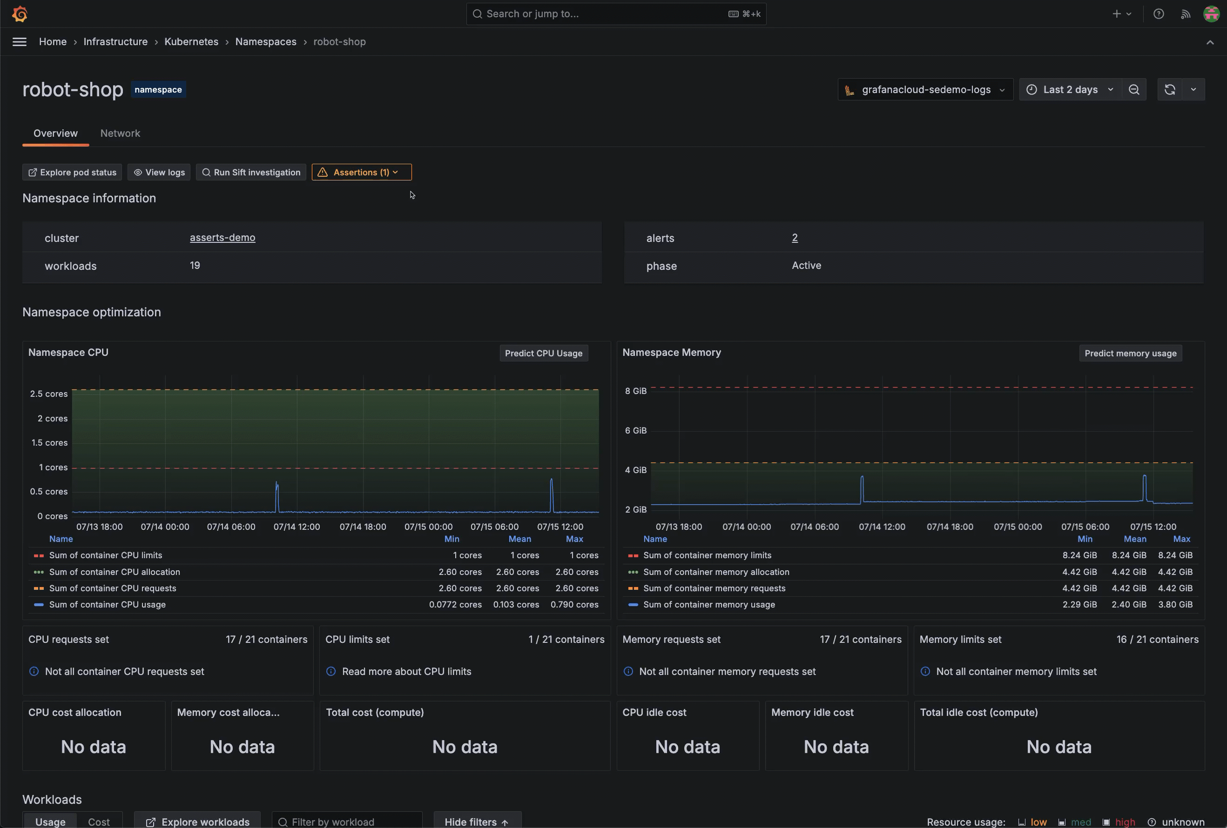Viewport: 1227px width, 828px height.
Task: Expand the Assertions (1) dropdown
Action: (x=361, y=173)
